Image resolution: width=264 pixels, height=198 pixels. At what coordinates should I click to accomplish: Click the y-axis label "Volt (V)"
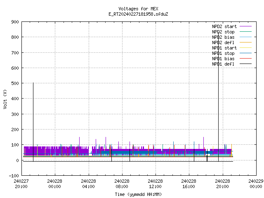[5, 99]
